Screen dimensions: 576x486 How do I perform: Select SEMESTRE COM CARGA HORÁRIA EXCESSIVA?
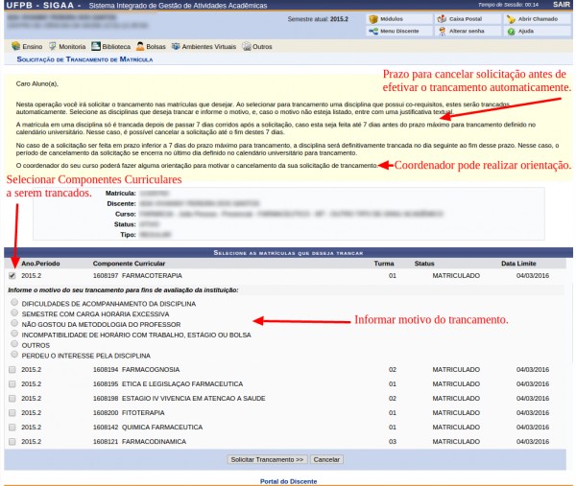(14, 312)
